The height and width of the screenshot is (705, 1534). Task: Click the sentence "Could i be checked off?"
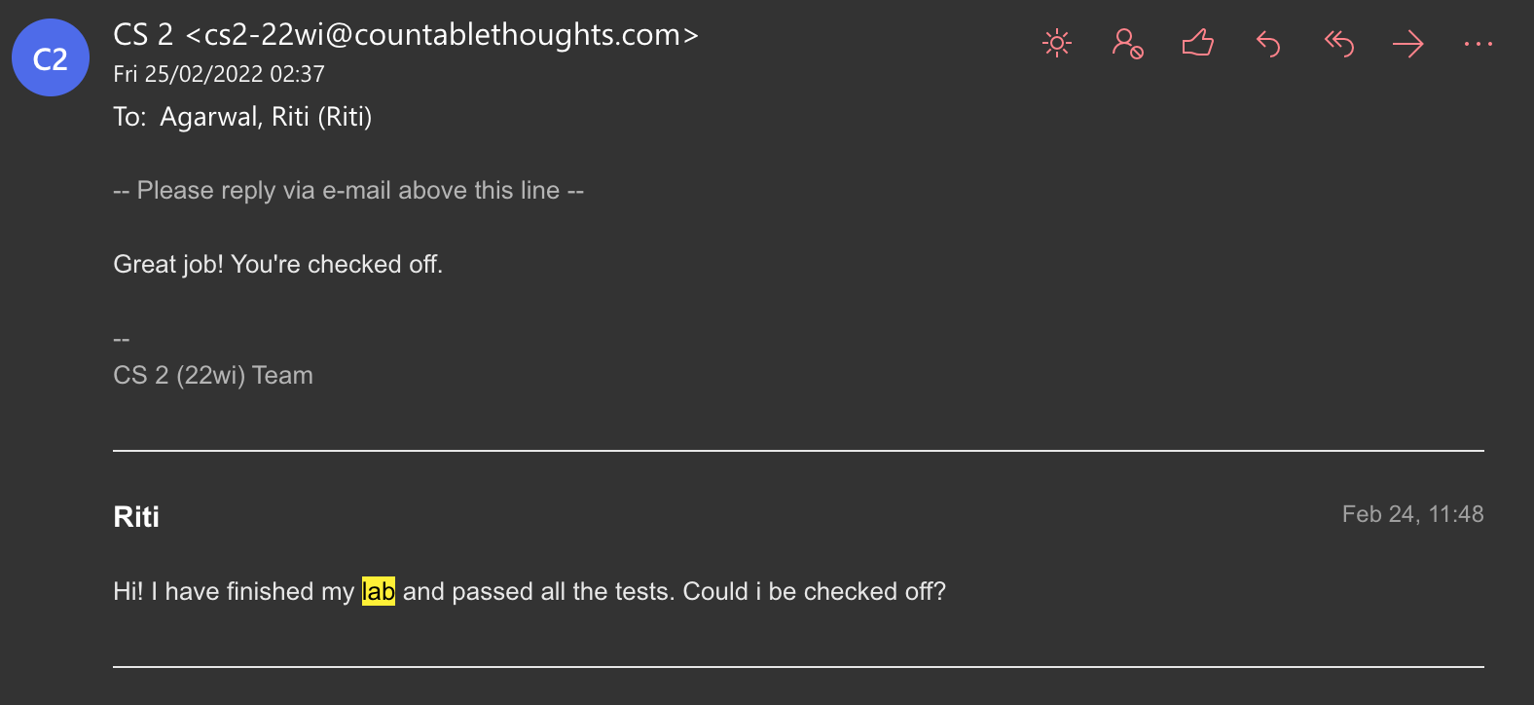coord(814,591)
